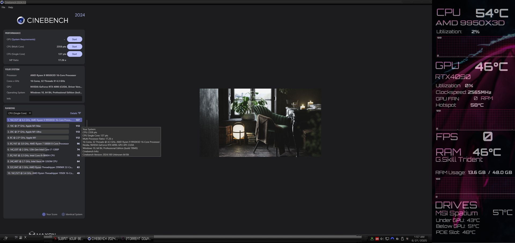515x243 pixels.
Task: Open the CPU (Single Core) ranking dropdown
Action: pos(20,113)
